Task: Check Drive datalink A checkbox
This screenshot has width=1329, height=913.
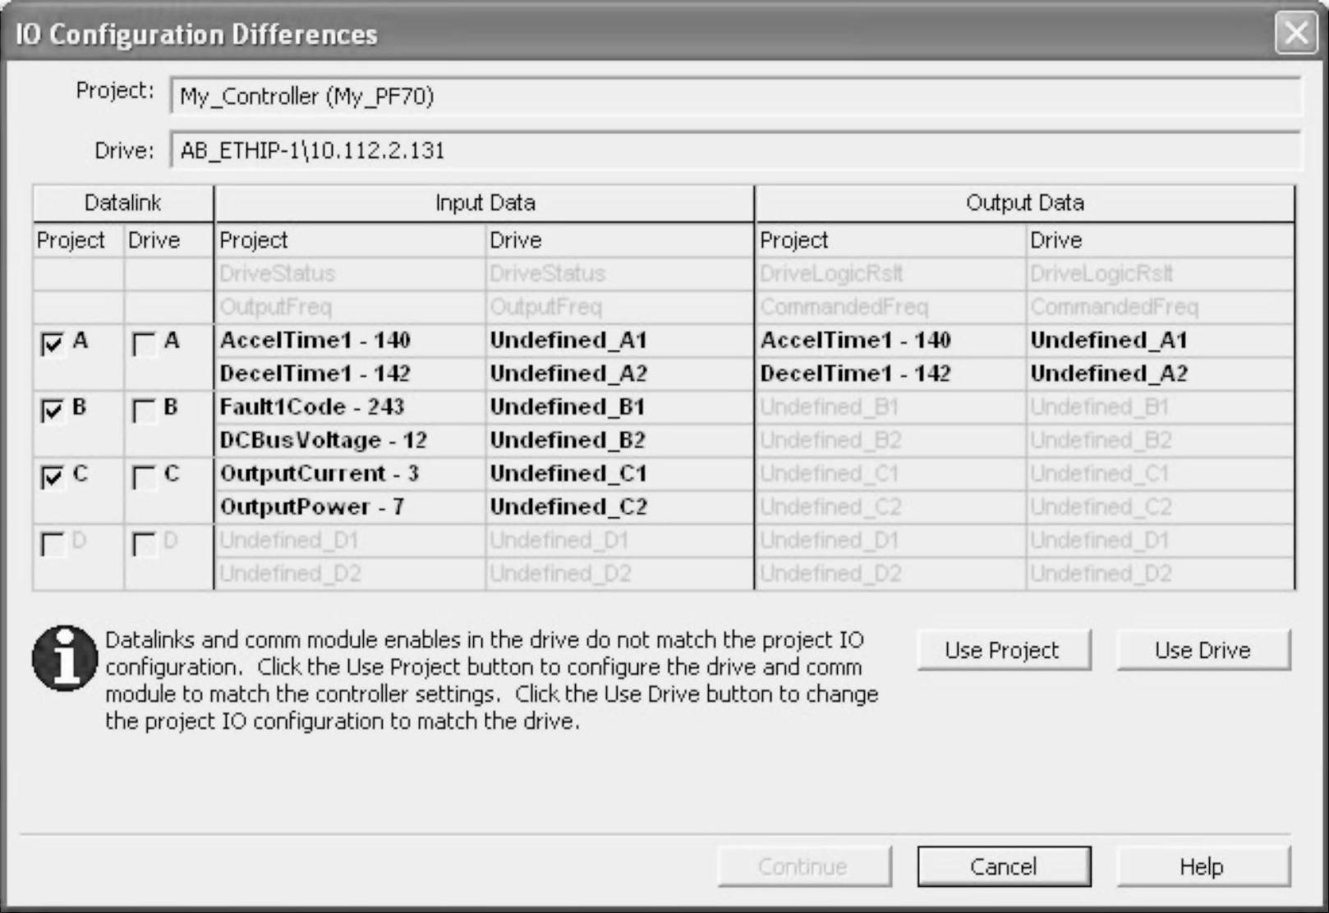Action: coord(144,343)
